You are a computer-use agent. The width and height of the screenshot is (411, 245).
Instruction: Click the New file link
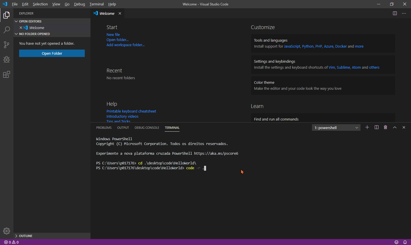pos(113,34)
